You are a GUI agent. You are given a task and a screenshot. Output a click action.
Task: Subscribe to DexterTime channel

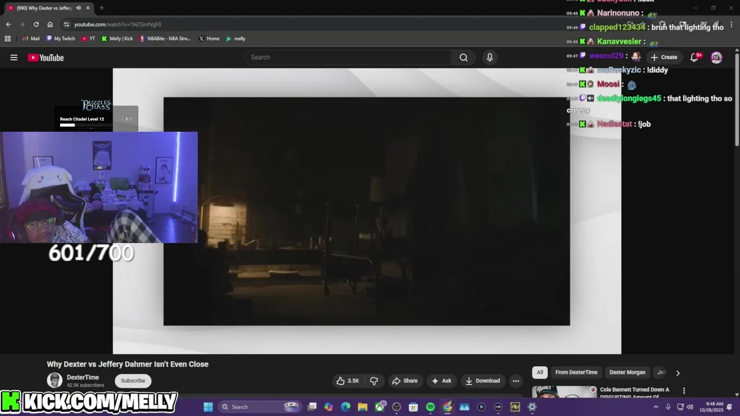tap(133, 381)
